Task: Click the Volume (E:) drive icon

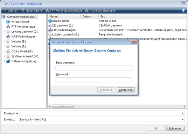Action: pos(8,41)
